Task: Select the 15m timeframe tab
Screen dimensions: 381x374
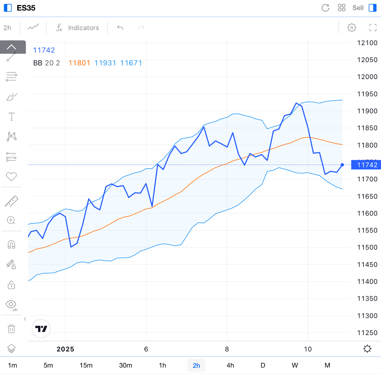Action: pyautogui.click(x=86, y=365)
